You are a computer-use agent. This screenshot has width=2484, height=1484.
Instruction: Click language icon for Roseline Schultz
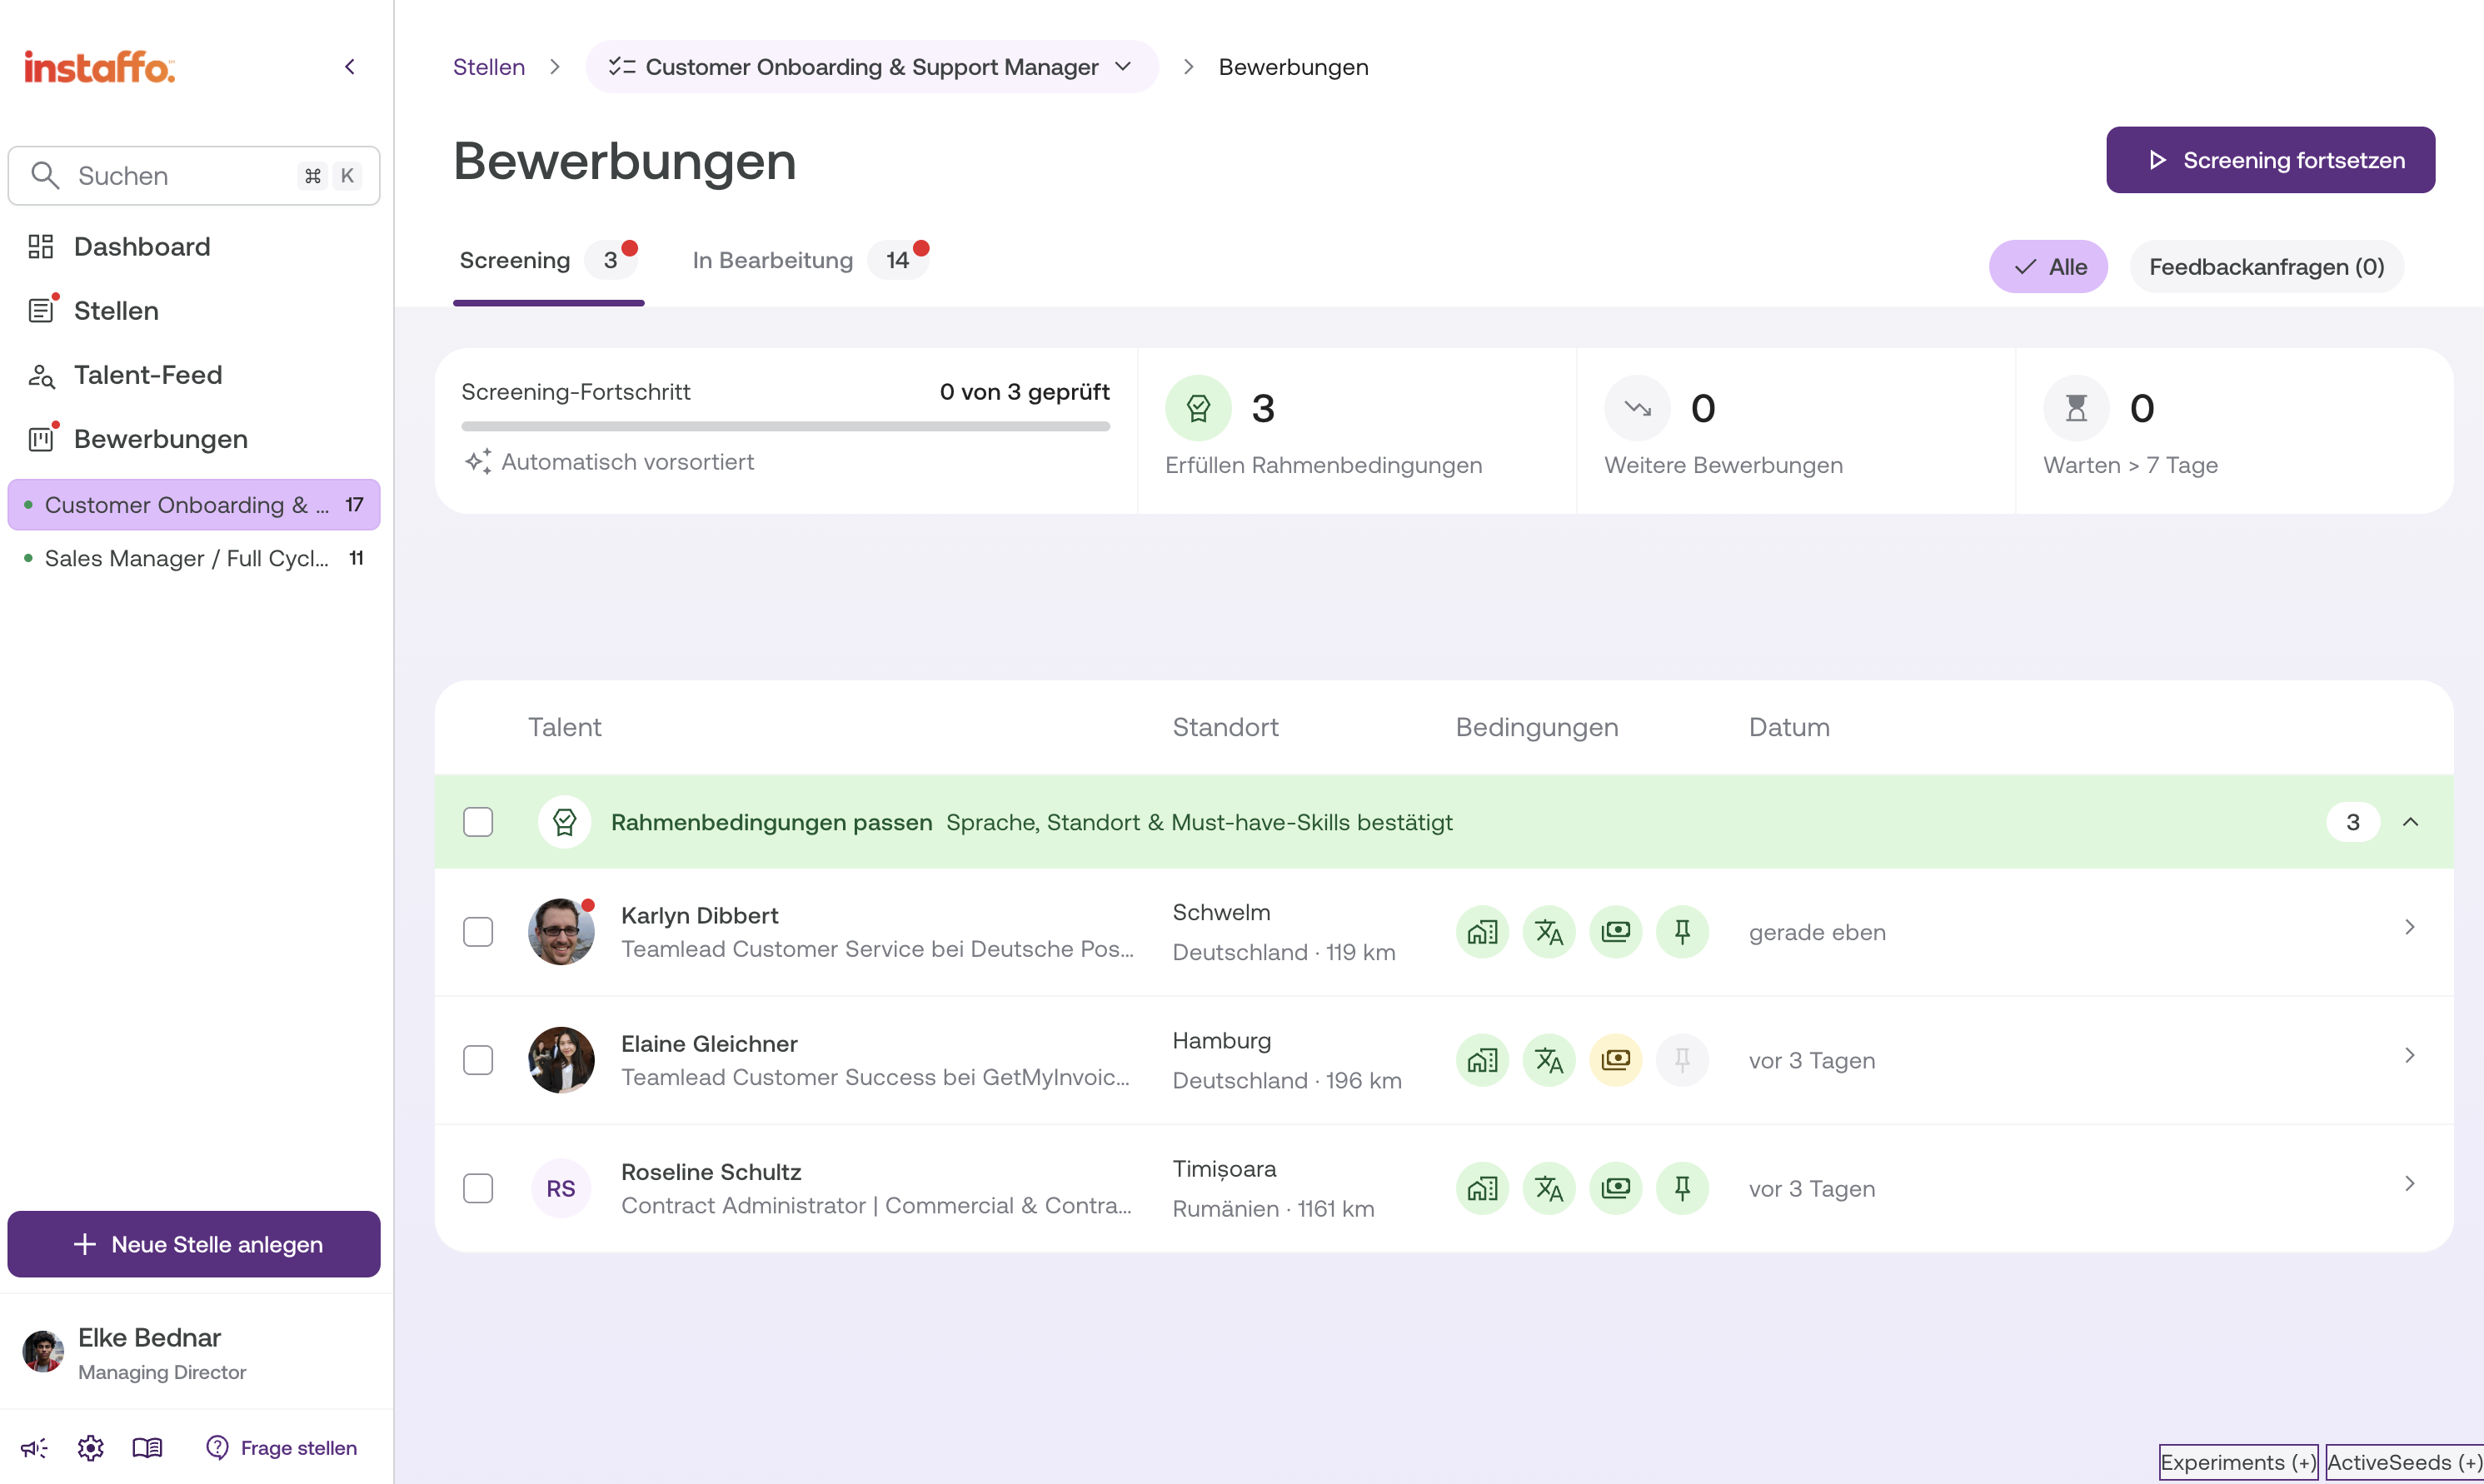[x=1549, y=1188]
